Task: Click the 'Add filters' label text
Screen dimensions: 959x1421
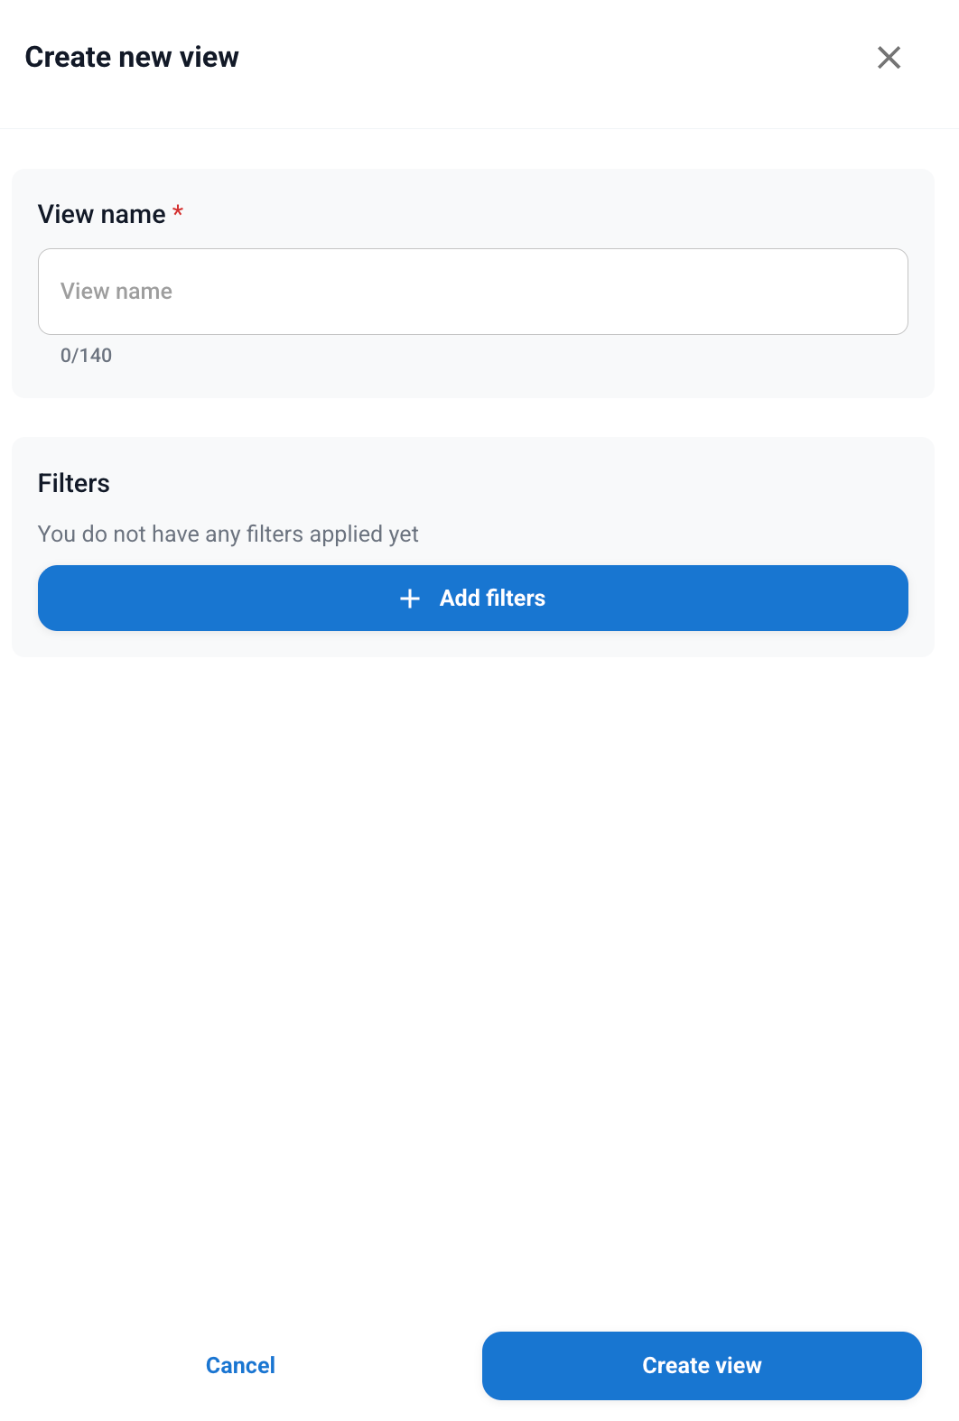Action: pyautogui.click(x=492, y=599)
